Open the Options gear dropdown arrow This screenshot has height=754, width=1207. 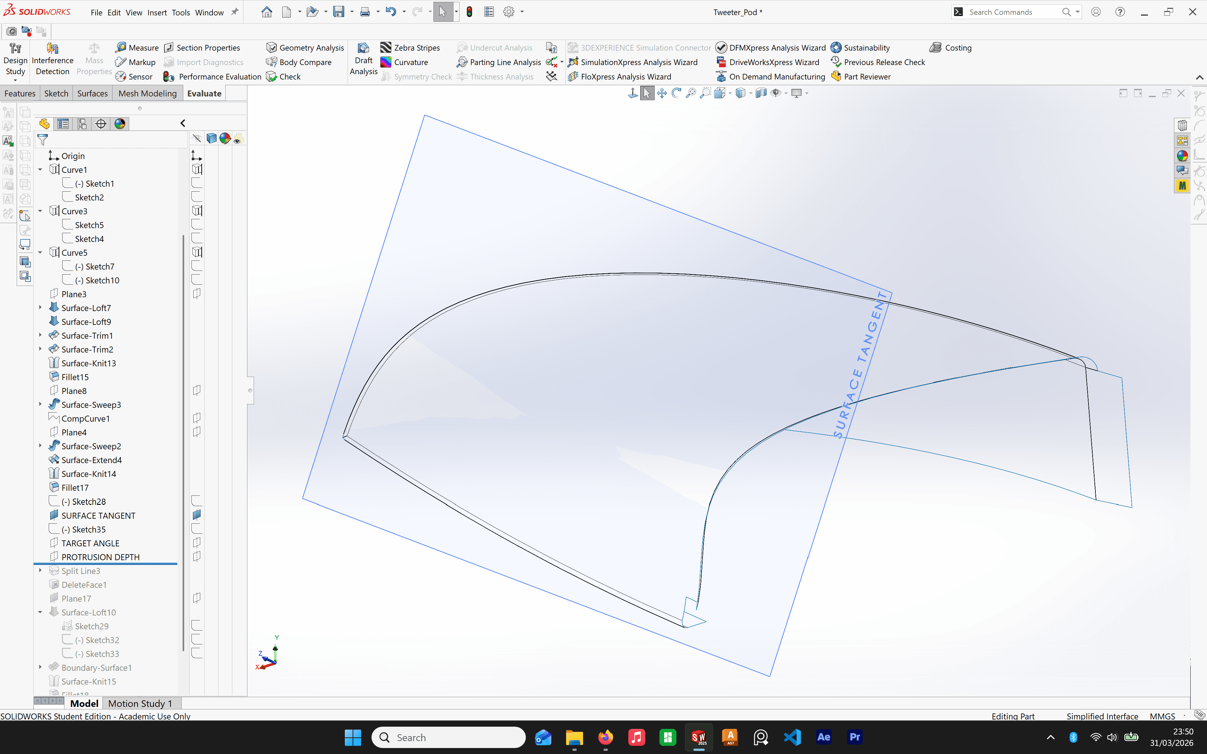click(x=522, y=12)
